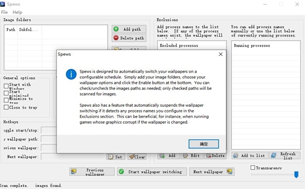Viewport: 305px width, 189px height.
Task: Go to Previous wallpaper
Action: (x=92, y=172)
